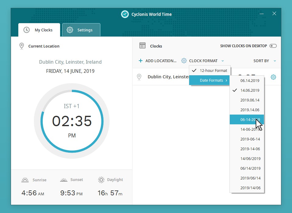292x213 pixels.
Task: Click the Current Location pin icon
Action: click(22, 46)
